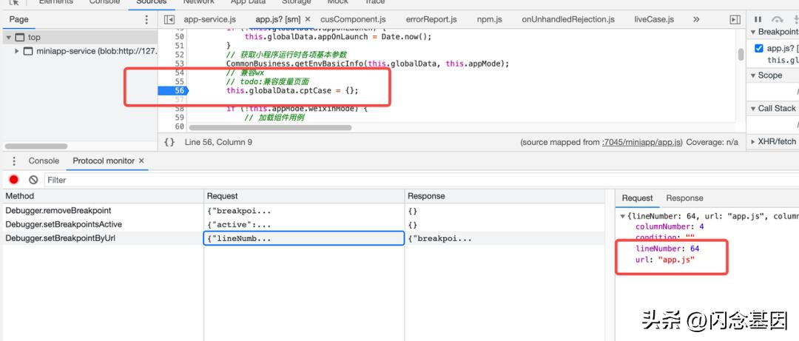Open the :7045/miniapp/app.js source link

pyautogui.click(x=642, y=142)
